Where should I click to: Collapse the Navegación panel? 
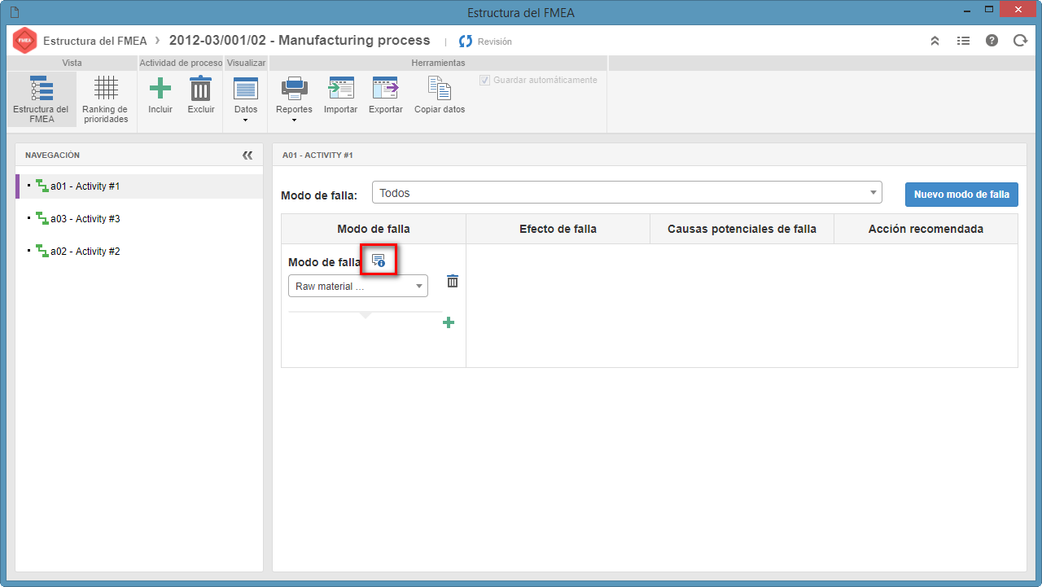[x=247, y=156]
